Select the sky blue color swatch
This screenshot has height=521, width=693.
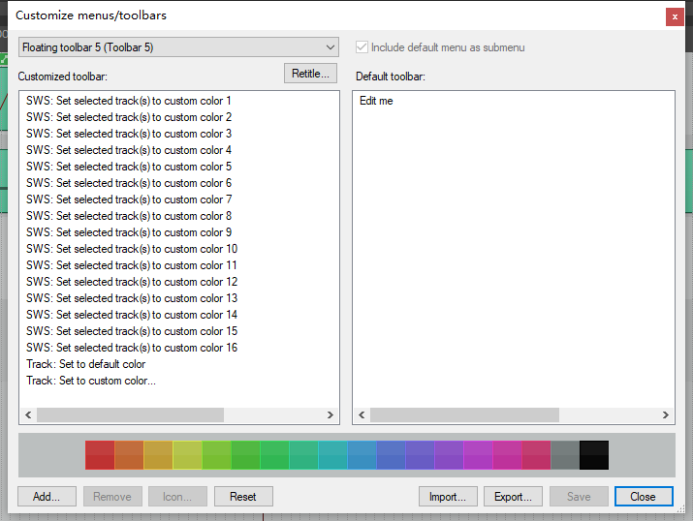(362, 455)
